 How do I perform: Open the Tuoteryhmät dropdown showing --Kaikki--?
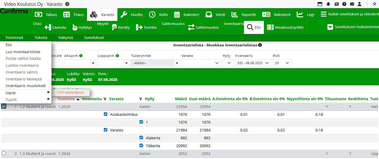coord(155,63)
